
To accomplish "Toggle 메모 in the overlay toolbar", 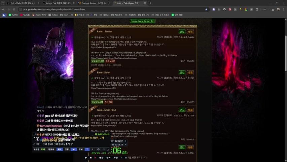I will [x=60, y=150].
